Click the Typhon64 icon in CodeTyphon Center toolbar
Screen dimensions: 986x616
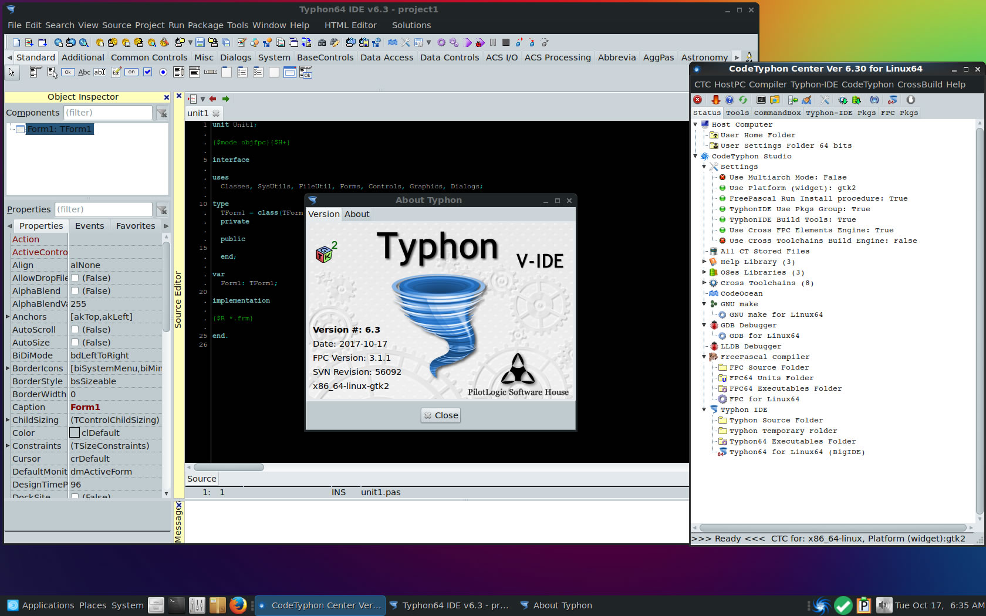click(893, 100)
